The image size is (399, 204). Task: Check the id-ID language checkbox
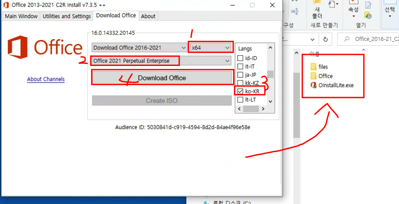point(240,58)
